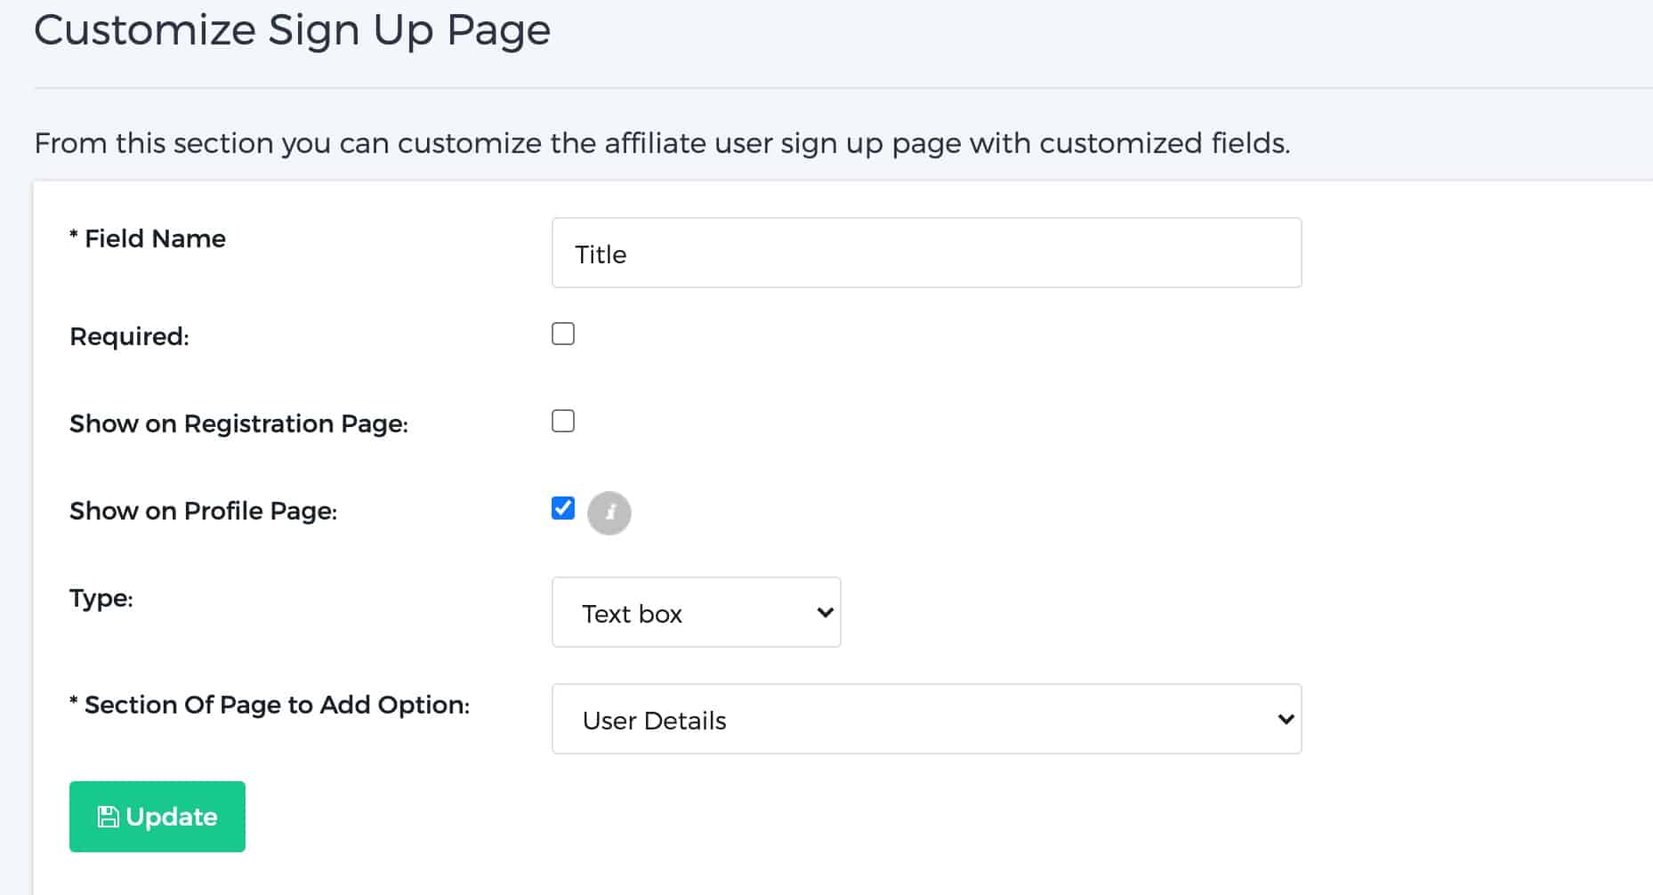Click the info icon beside Show on Profile Page

[609, 513]
